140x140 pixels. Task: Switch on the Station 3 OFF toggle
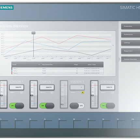tap(77, 105)
